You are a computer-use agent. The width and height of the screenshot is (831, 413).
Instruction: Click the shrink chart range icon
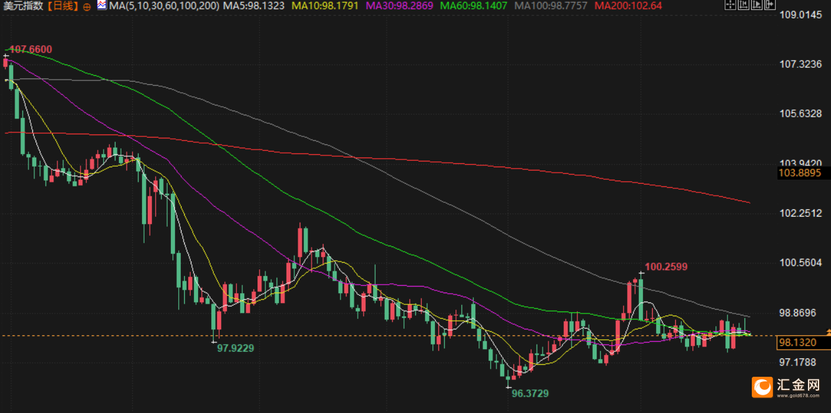click(743, 5)
